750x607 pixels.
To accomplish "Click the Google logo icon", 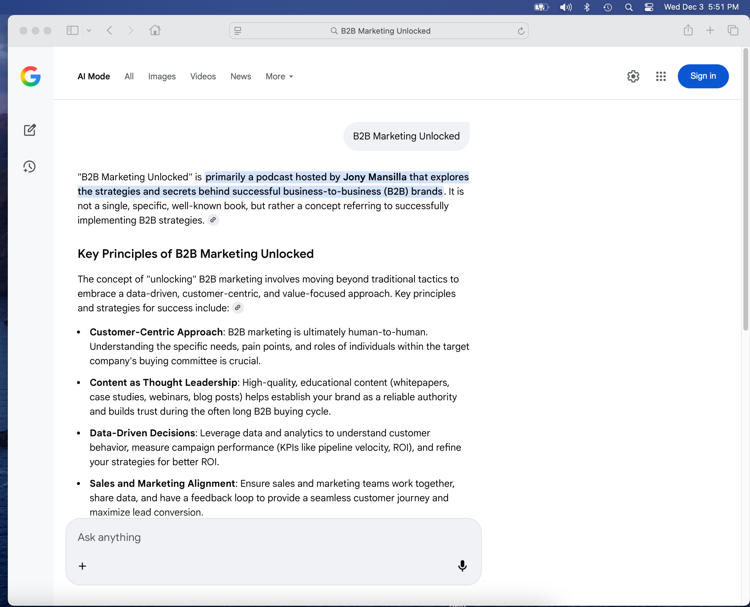I will pos(30,76).
